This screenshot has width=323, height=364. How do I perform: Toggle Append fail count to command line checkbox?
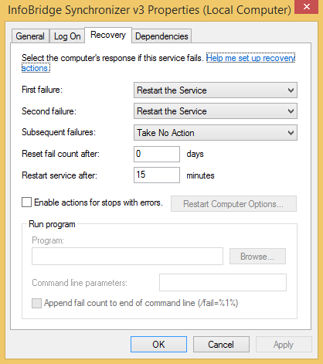point(36,303)
